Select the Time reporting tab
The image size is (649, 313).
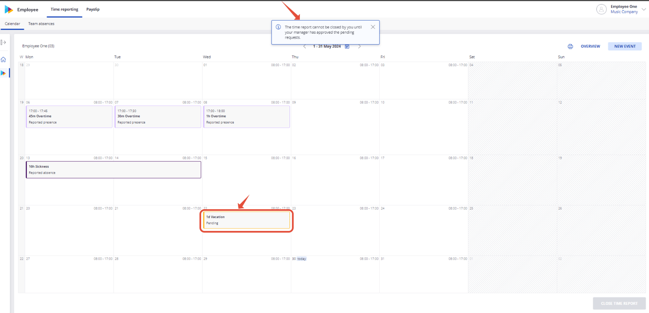(64, 9)
